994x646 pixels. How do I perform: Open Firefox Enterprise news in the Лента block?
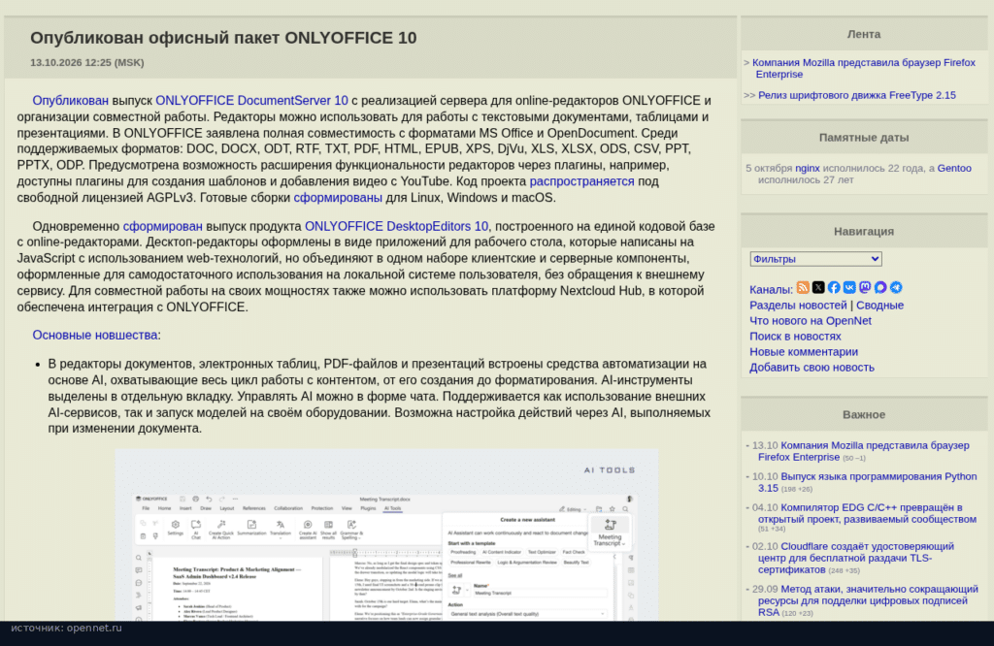[x=864, y=69]
